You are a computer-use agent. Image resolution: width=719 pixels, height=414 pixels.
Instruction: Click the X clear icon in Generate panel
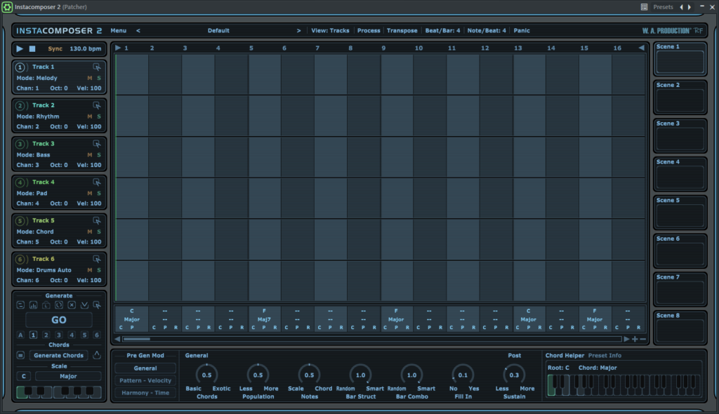(x=72, y=305)
